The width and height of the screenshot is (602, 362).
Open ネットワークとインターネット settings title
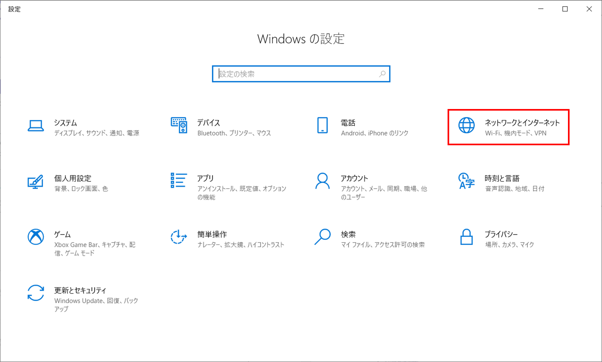[522, 123]
